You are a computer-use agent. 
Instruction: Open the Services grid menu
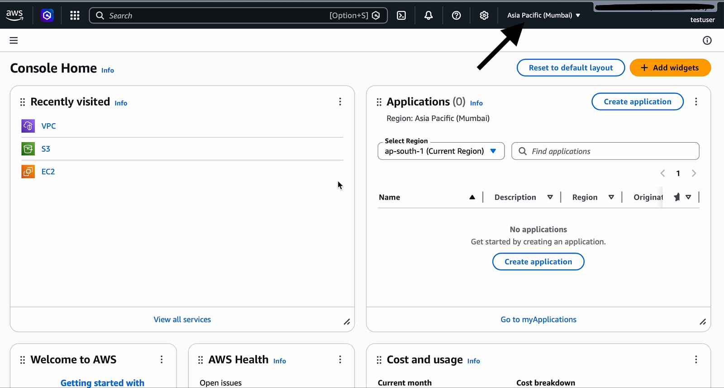click(75, 15)
